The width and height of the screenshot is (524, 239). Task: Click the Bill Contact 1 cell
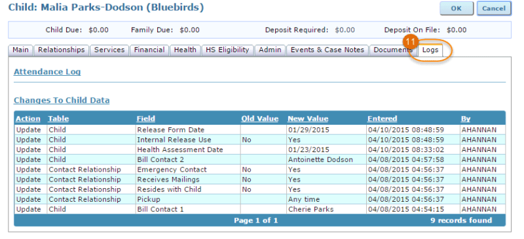(188, 210)
